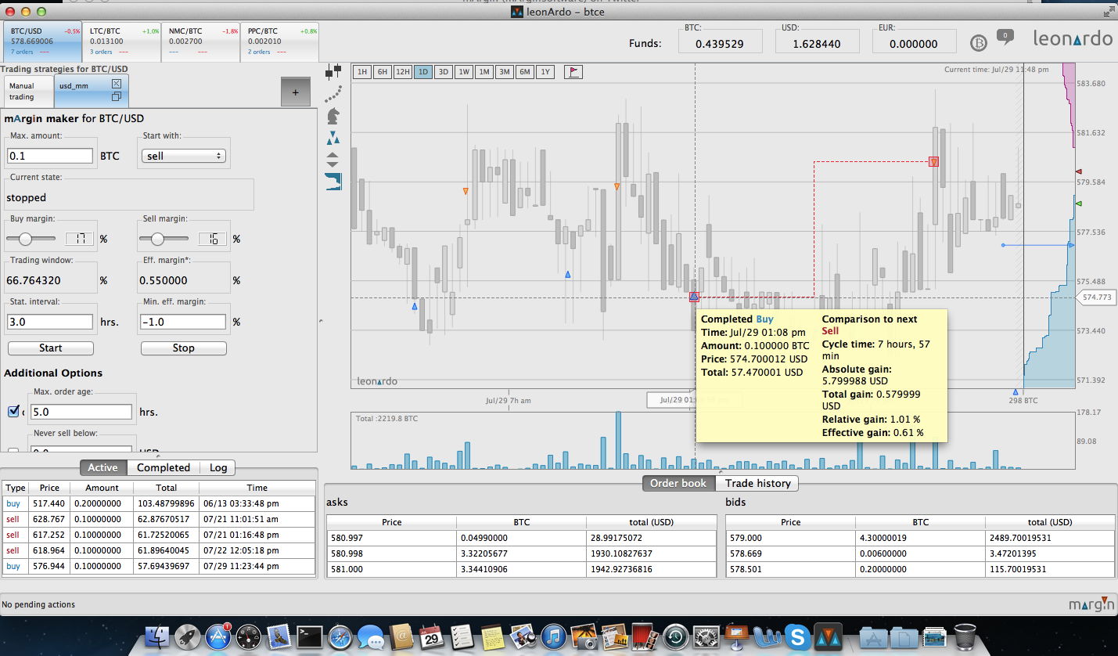
Task: Open the notifications speech bubble with 0
Action: [1005, 36]
